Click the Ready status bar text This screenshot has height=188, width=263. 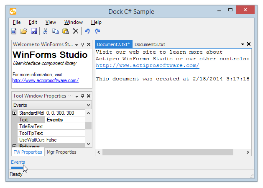tap(16, 174)
